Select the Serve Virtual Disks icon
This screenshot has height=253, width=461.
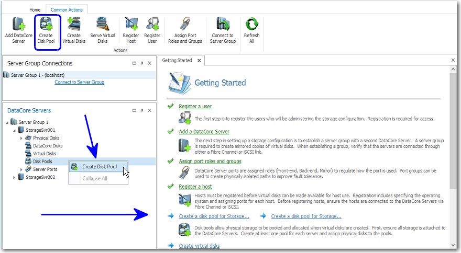click(103, 24)
